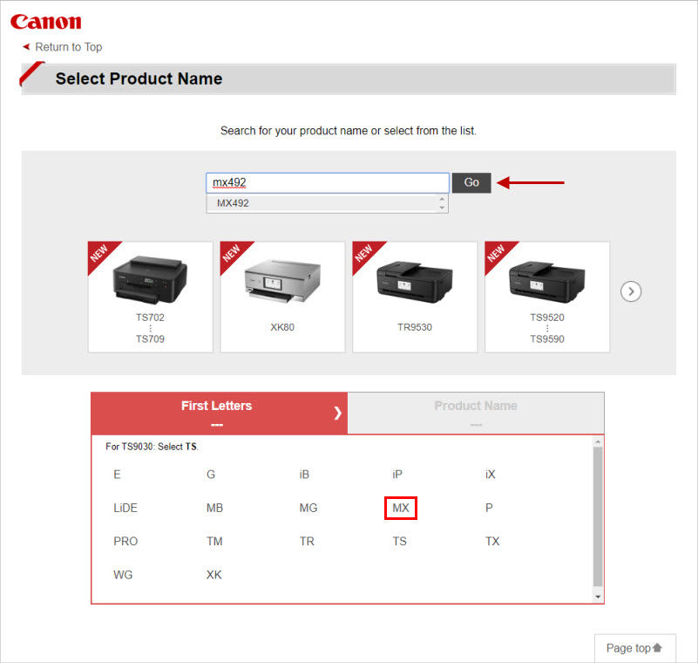Click the letters list scroll-down arrow
The height and width of the screenshot is (663, 698).
598,597
